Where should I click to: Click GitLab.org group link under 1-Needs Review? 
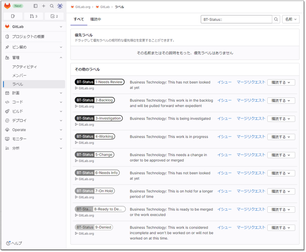pyautogui.click(x=86, y=88)
